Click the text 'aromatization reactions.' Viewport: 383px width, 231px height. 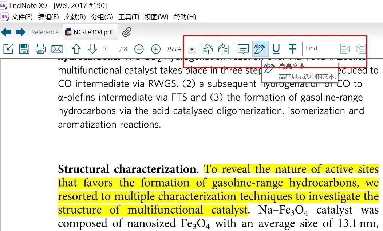[110, 124]
